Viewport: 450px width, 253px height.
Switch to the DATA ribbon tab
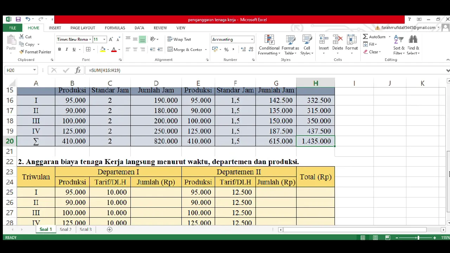pyautogui.click(x=139, y=28)
